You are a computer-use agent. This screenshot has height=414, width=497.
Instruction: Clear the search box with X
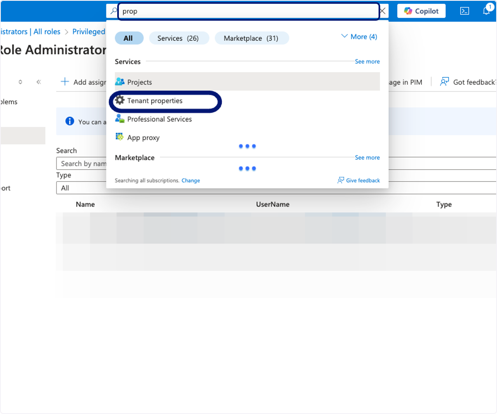pos(383,11)
